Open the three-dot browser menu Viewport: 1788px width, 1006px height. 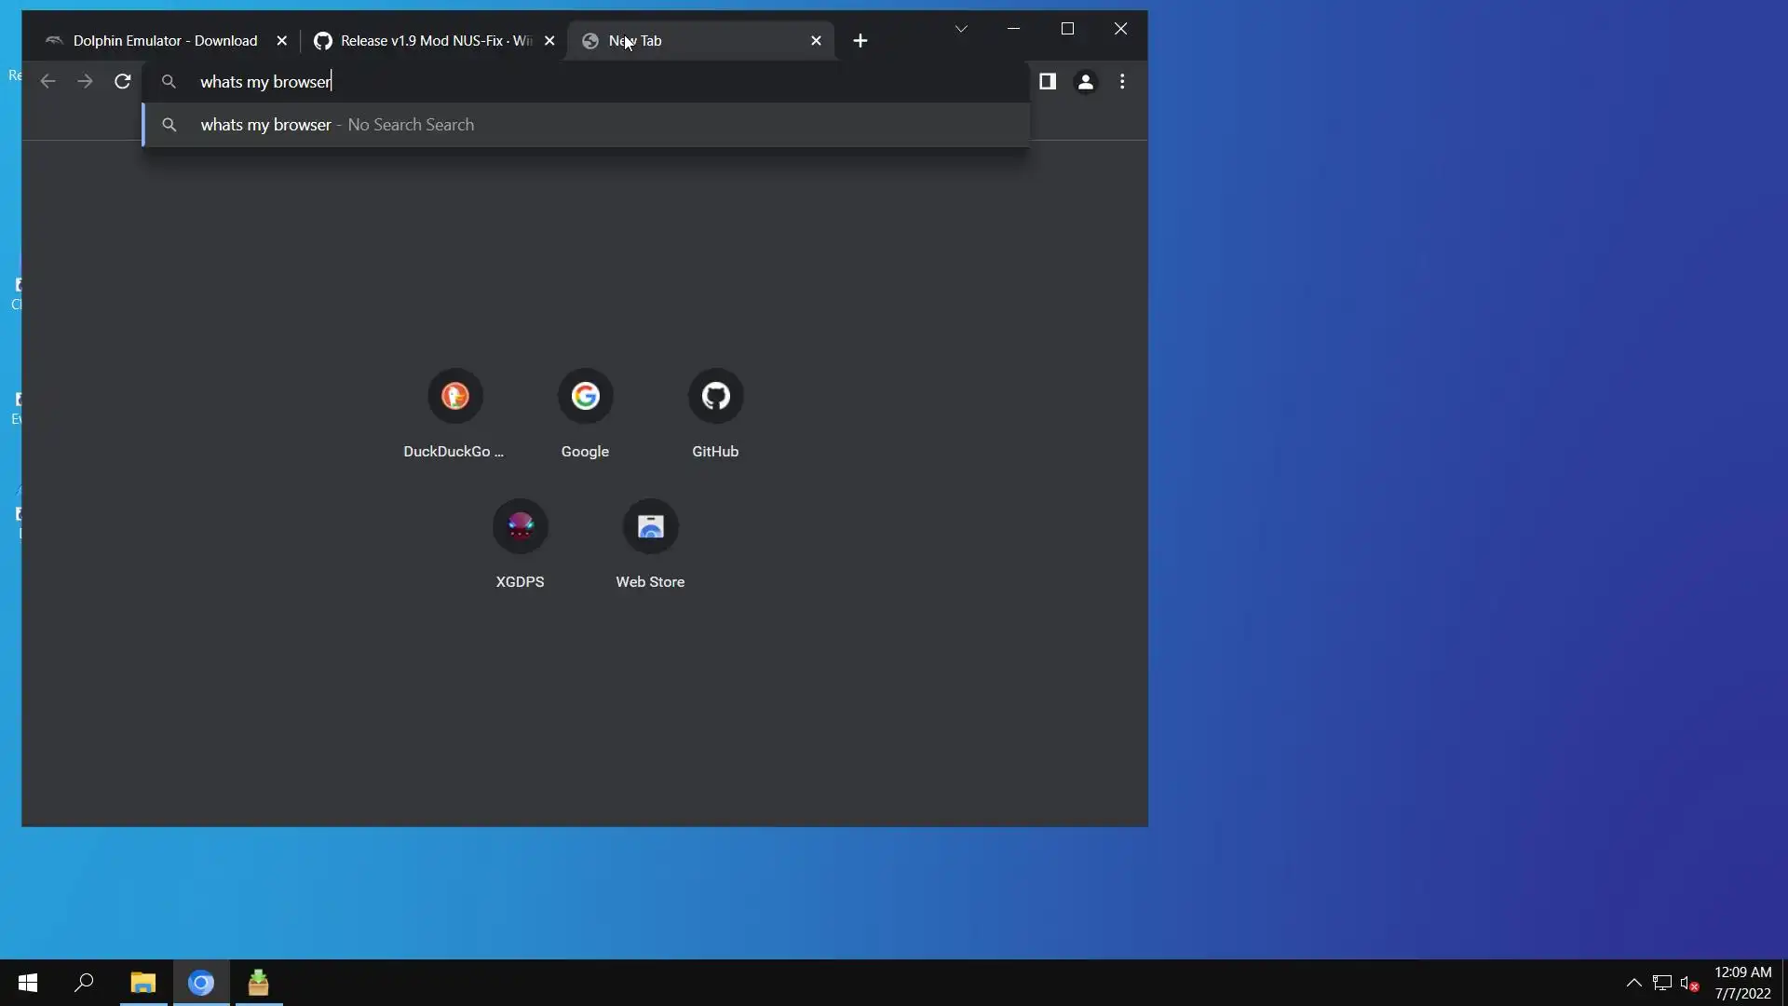[x=1122, y=82]
